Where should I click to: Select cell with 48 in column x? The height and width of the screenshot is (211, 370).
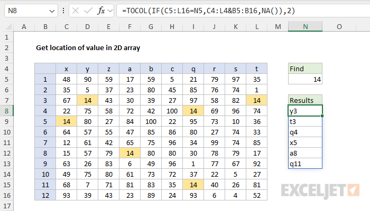(66, 79)
